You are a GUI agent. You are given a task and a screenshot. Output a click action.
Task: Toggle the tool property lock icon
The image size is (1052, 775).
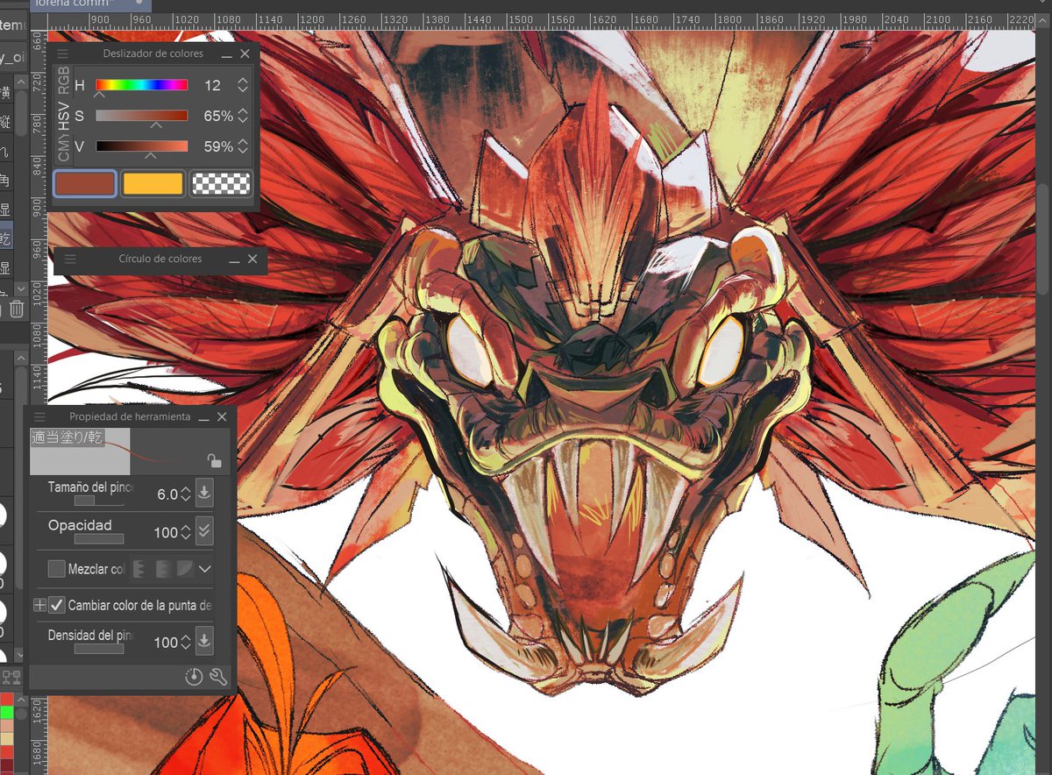[214, 460]
